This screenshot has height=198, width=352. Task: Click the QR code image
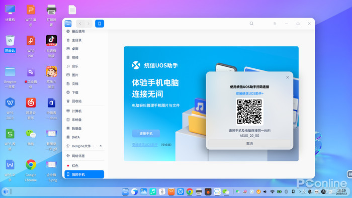coord(249,112)
